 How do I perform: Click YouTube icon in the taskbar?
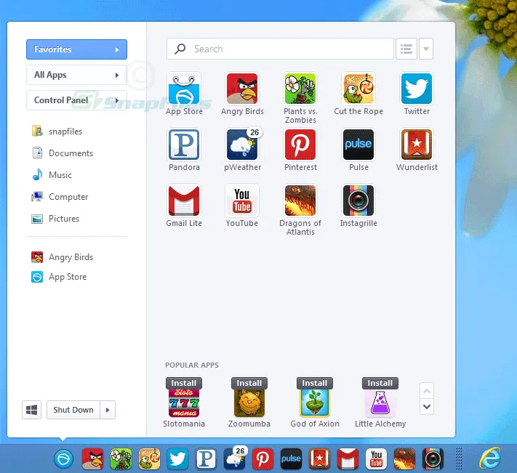point(376,458)
